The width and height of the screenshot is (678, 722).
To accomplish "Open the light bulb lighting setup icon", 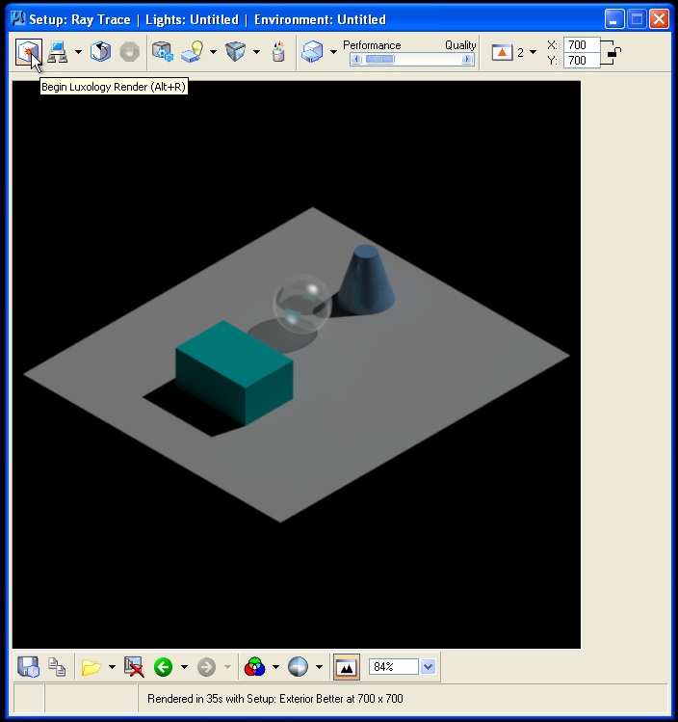I will pos(193,52).
